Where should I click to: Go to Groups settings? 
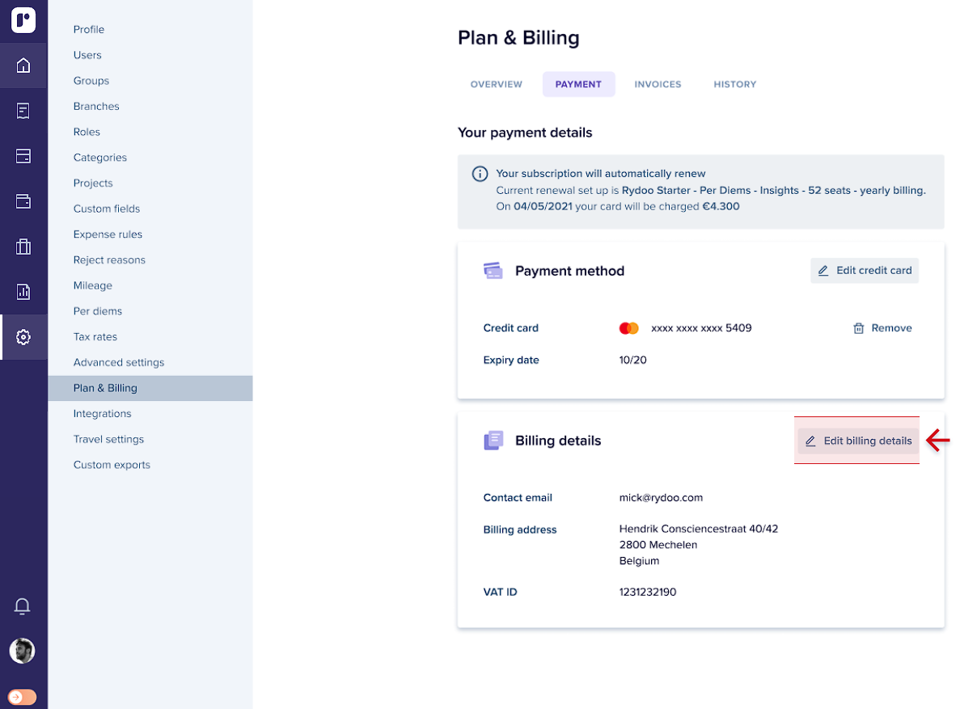click(91, 81)
